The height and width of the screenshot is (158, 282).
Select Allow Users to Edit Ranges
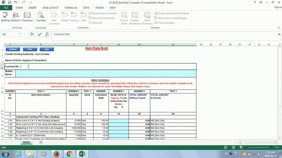[x=171, y=18]
